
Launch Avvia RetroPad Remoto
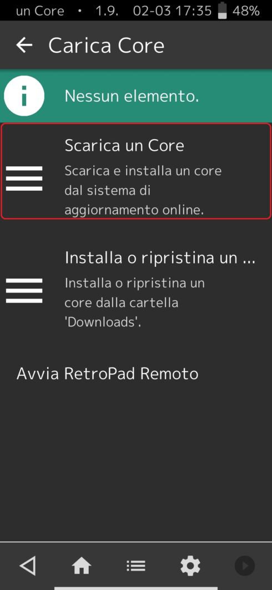pos(108,374)
